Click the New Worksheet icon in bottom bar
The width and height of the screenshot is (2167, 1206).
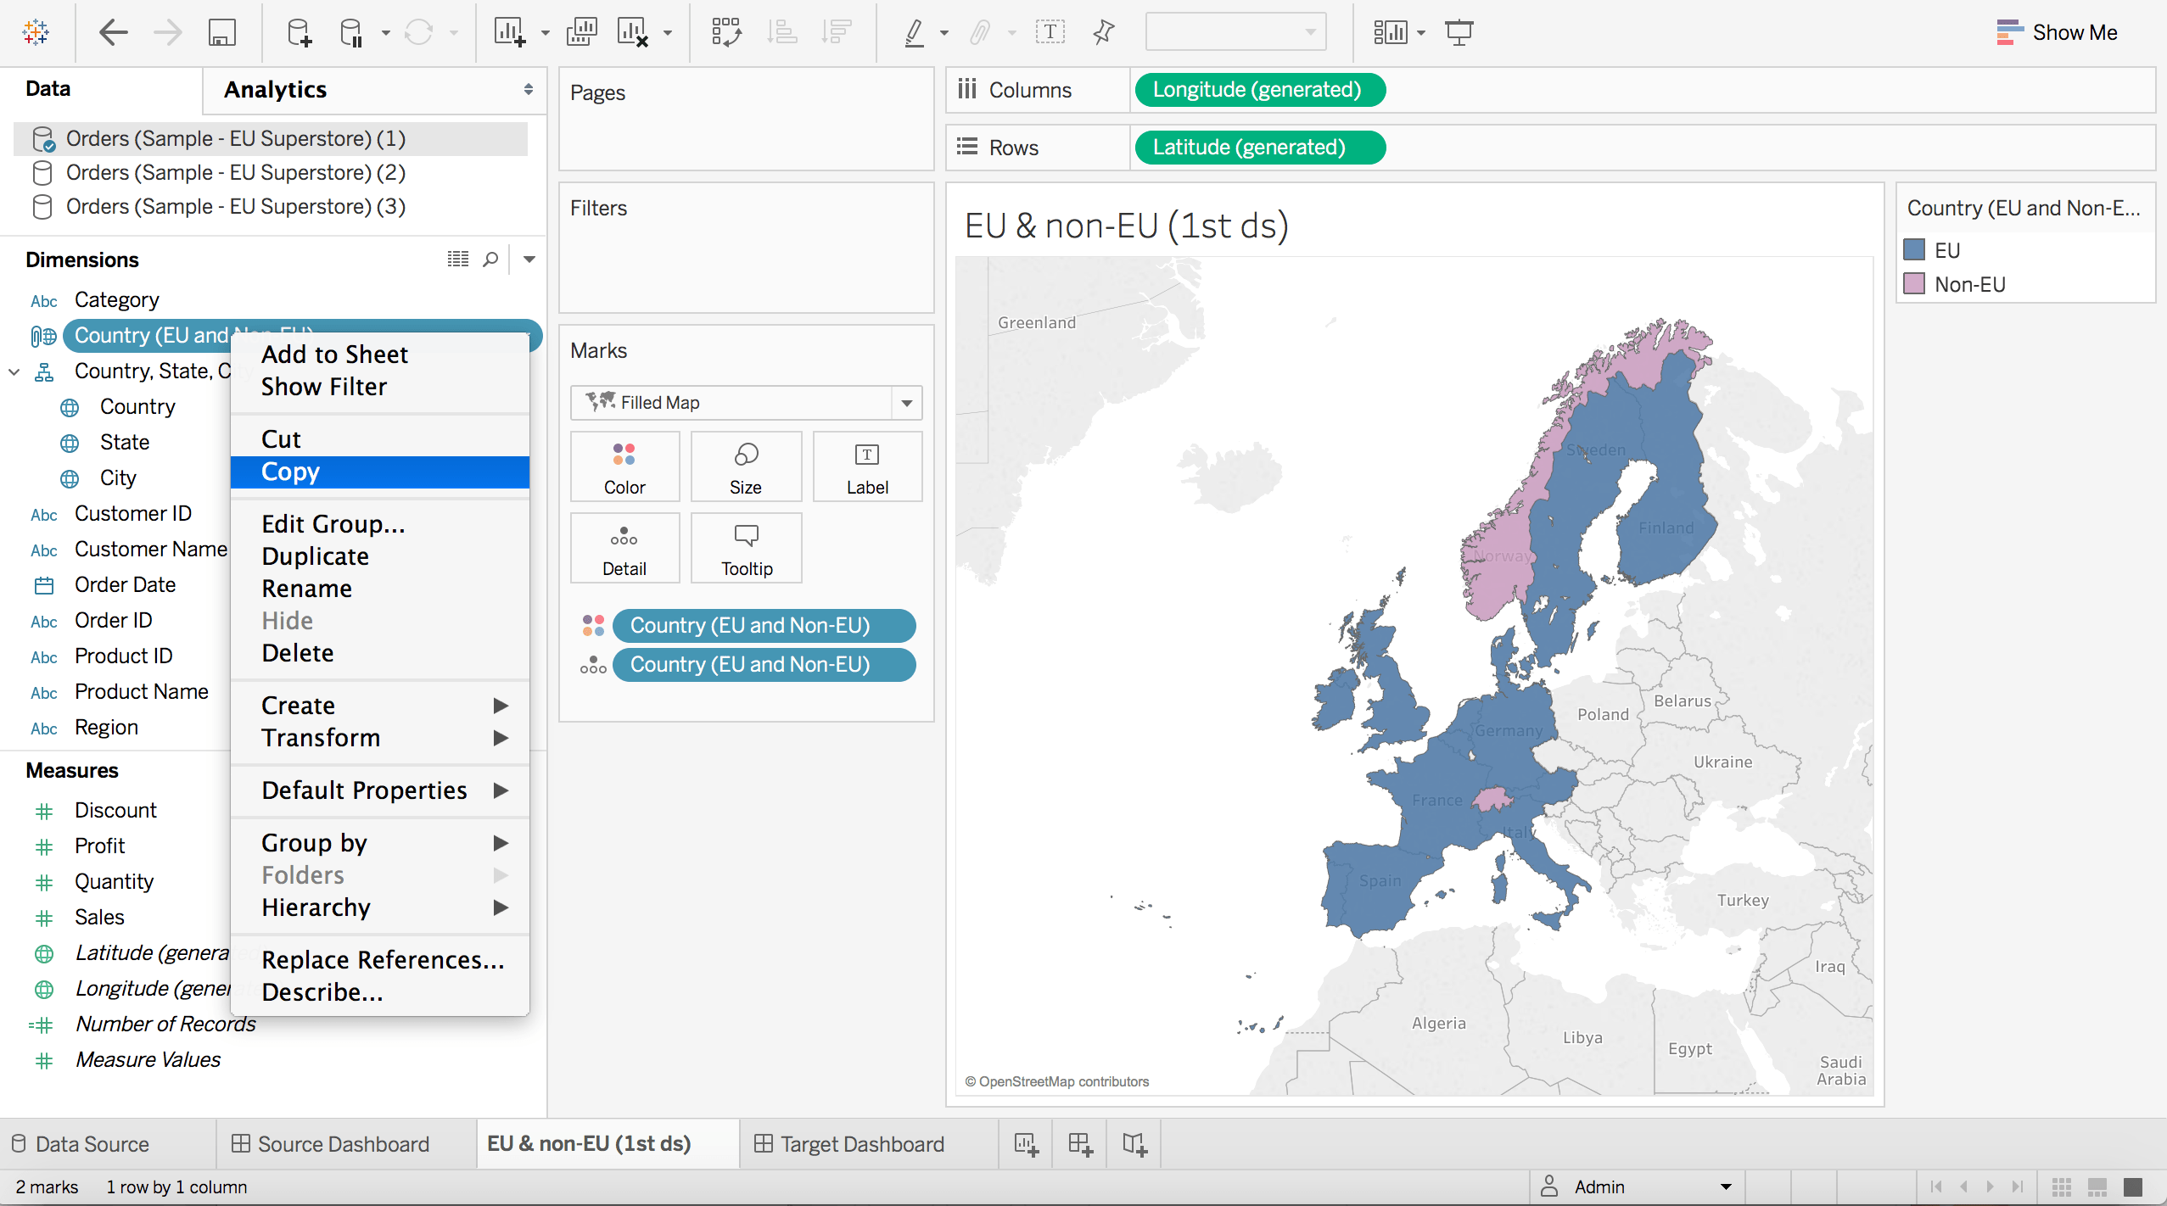pos(1026,1144)
